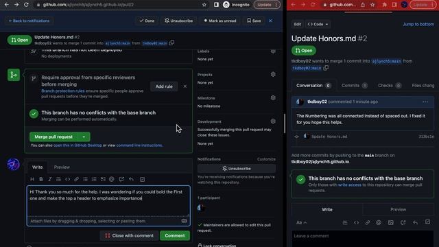Dismiss the require approval reviewers notice
439x247 pixels.
(x=185, y=86)
